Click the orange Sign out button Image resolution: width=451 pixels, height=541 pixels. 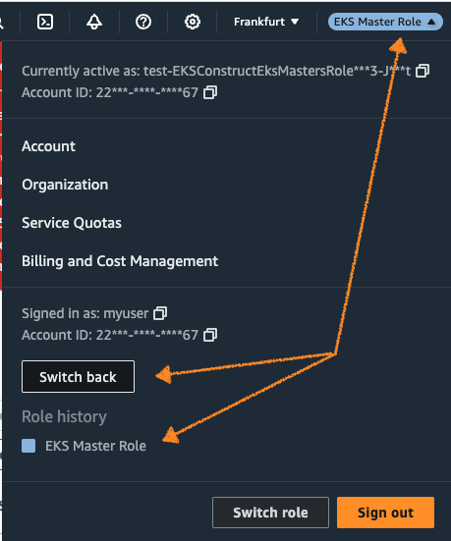[386, 513]
